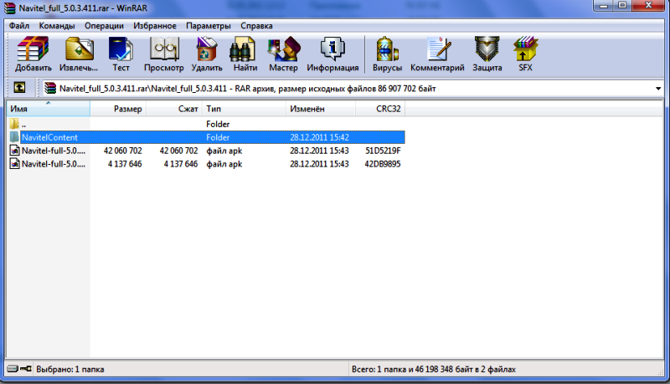Viewport: 670px width, 384px height.
Task: Open the Параметры menu
Action: pyautogui.click(x=209, y=26)
